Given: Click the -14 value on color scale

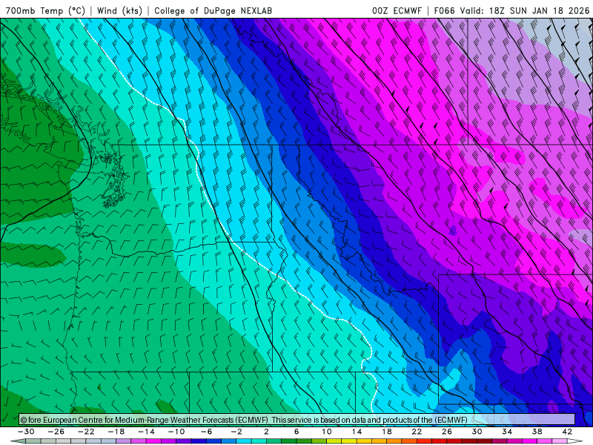Looking at the screenshot, I should click(x=146, y=432).
